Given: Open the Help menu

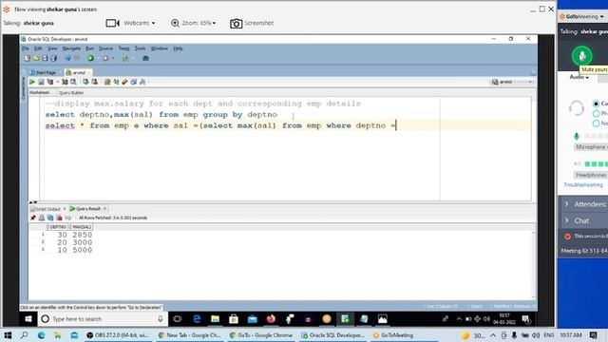Looking at the screenshot, I should [x=178, y=48].
